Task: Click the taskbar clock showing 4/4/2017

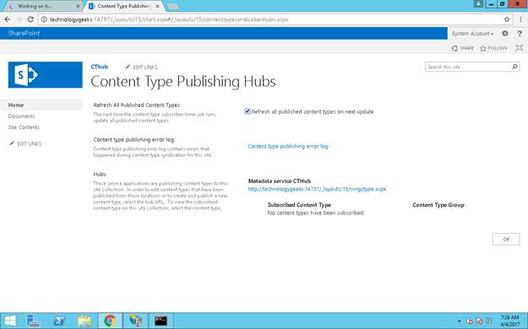Action: tap(509, 321)
